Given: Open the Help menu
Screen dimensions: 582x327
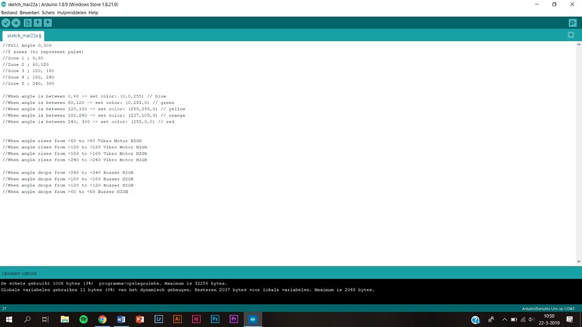Looking at the screenshot, I should (93, 12).
